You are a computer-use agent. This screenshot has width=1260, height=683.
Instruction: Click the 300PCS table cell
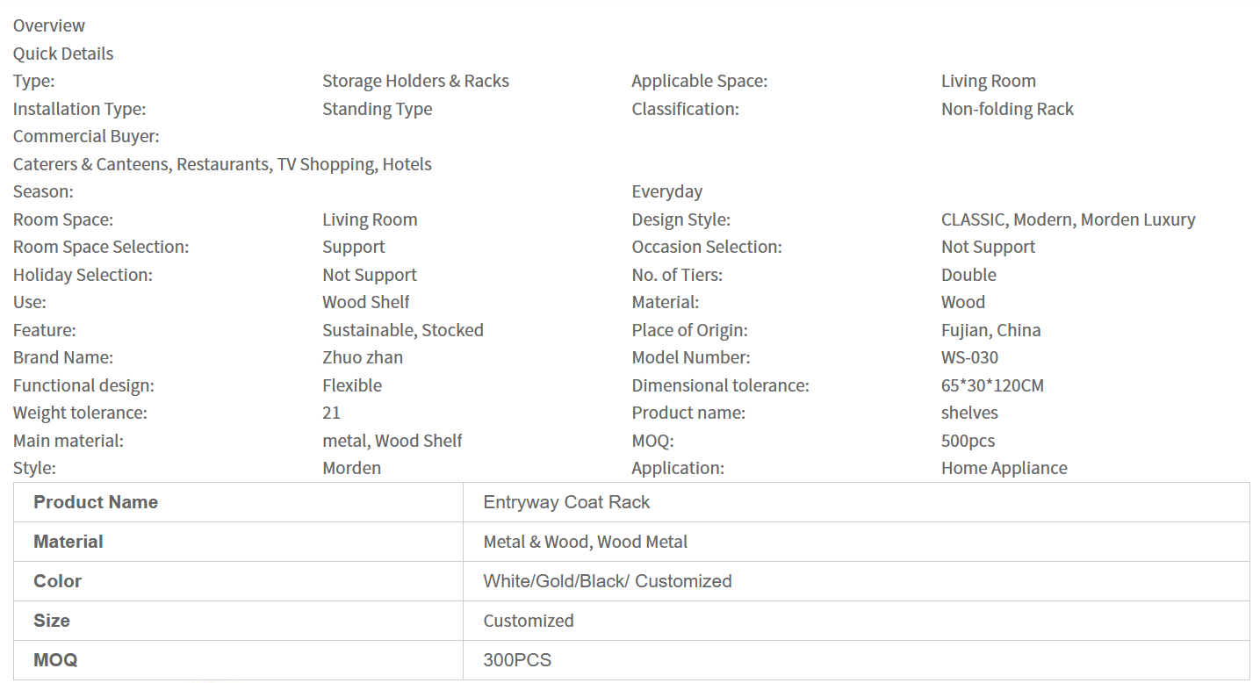pyautogui.click(x=516, y=660)
